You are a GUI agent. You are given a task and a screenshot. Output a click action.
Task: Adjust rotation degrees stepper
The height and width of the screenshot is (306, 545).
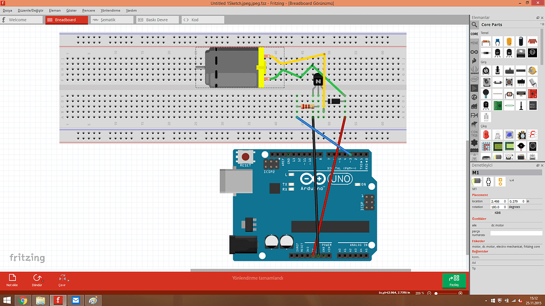[x=505, y=207]
